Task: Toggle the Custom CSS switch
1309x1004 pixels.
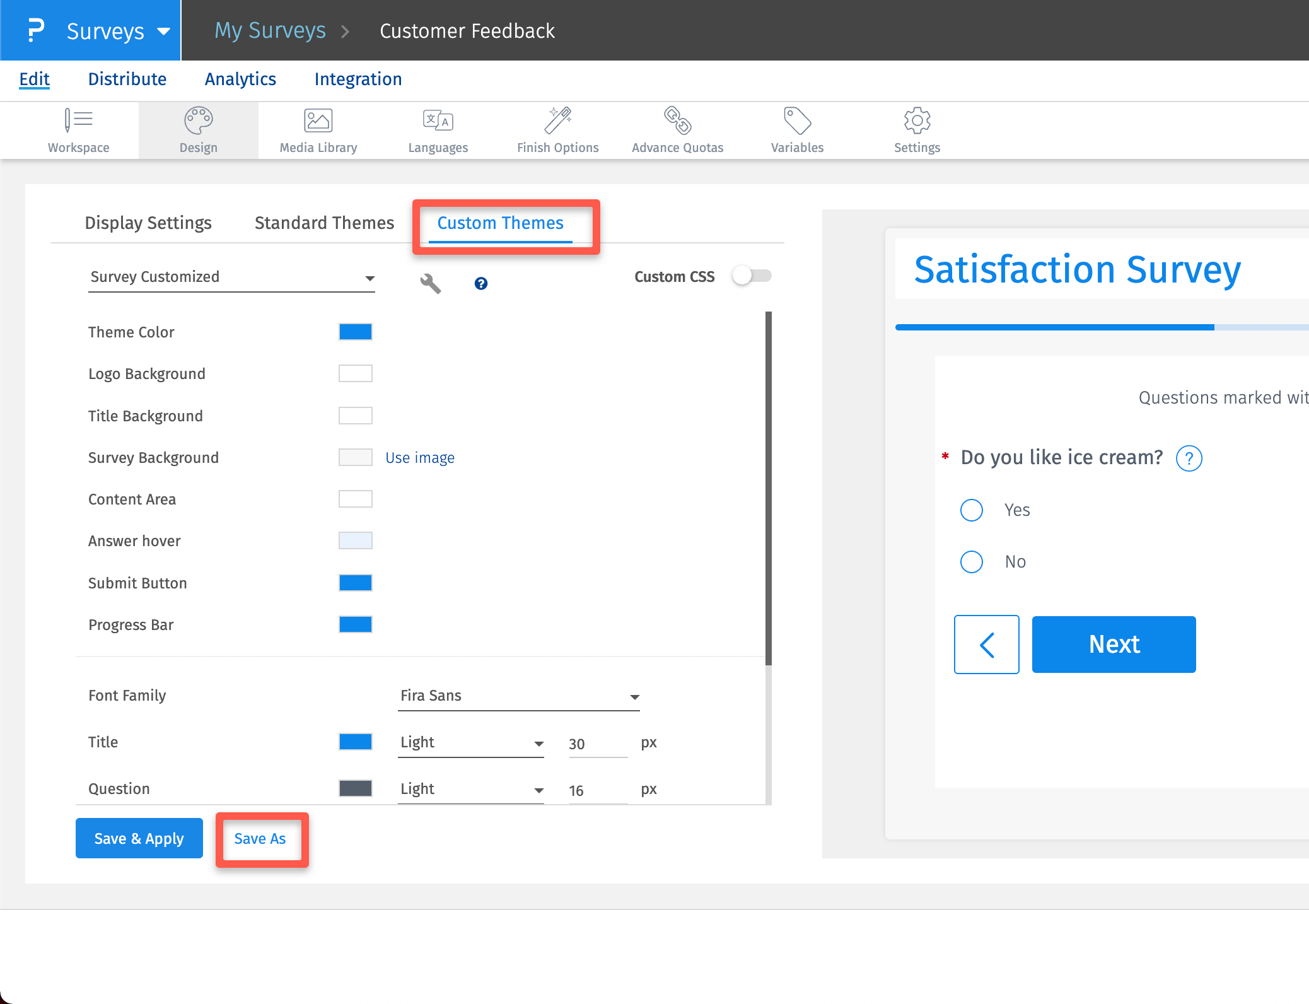Action: pos(752,276)
